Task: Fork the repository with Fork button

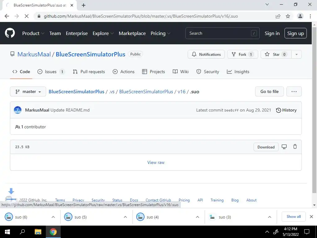Action: click(x=243, y=54)
